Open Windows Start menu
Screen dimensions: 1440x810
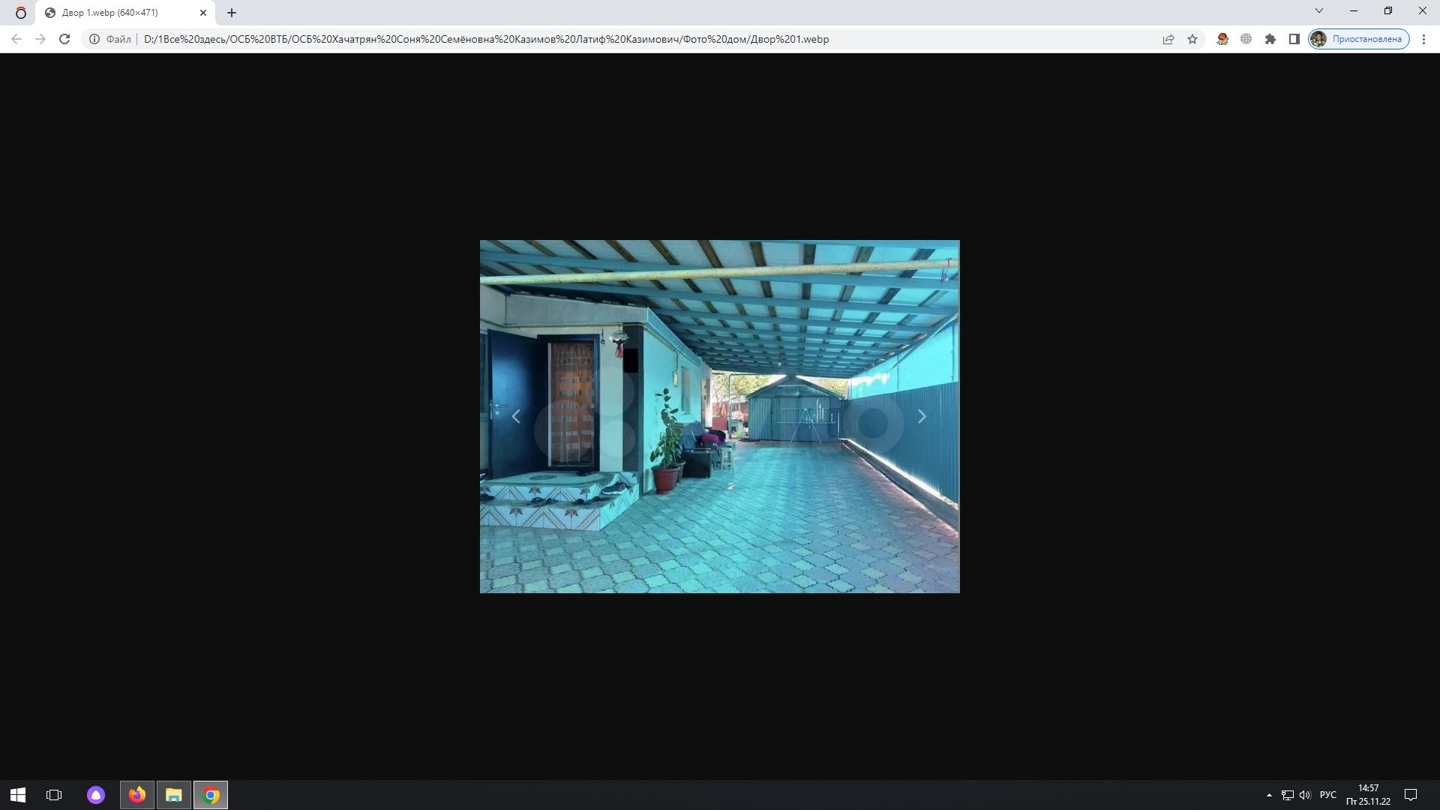18,795
